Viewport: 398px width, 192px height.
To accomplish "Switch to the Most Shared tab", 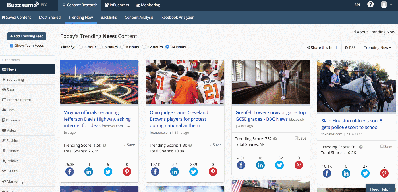I will pyautogui.click(x=50, y=17).
